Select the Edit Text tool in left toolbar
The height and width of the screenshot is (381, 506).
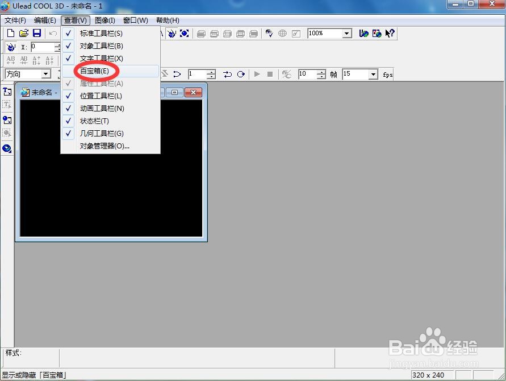(7, 105)
